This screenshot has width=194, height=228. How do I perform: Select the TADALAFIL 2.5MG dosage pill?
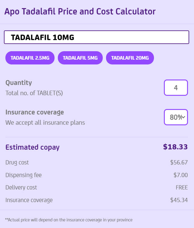point(30,58)
